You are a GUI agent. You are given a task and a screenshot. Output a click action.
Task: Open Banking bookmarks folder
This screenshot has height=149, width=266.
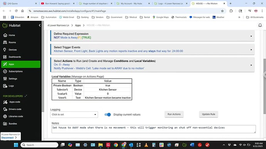click(83, 17)
